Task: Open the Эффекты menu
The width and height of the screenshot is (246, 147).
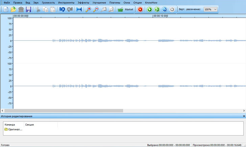Action: click(x=83, y=2)
